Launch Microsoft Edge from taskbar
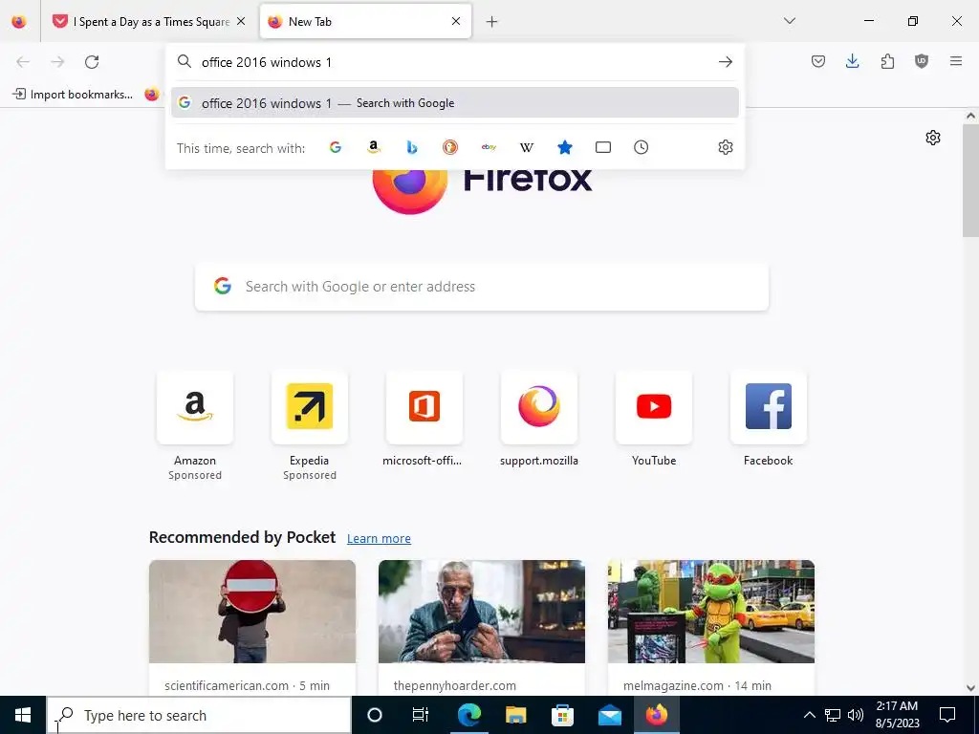The image size is (979, 734). (468, 715)
